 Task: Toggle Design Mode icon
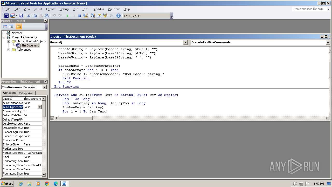(x=86, y=16)
